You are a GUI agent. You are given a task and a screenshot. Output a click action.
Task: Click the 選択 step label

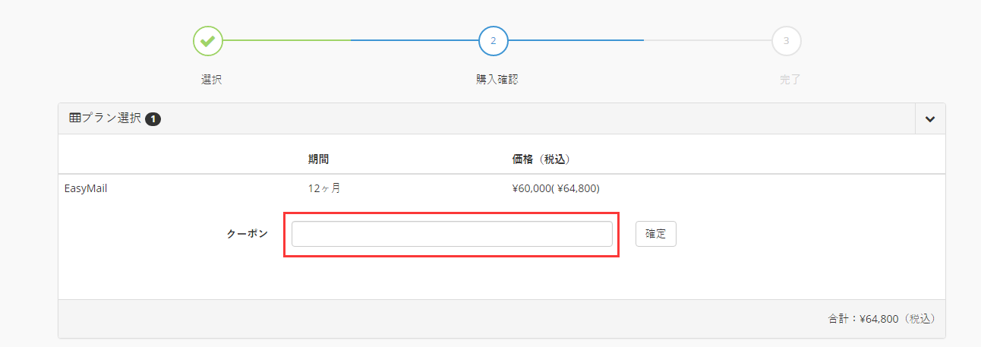[x=212, y=79]
